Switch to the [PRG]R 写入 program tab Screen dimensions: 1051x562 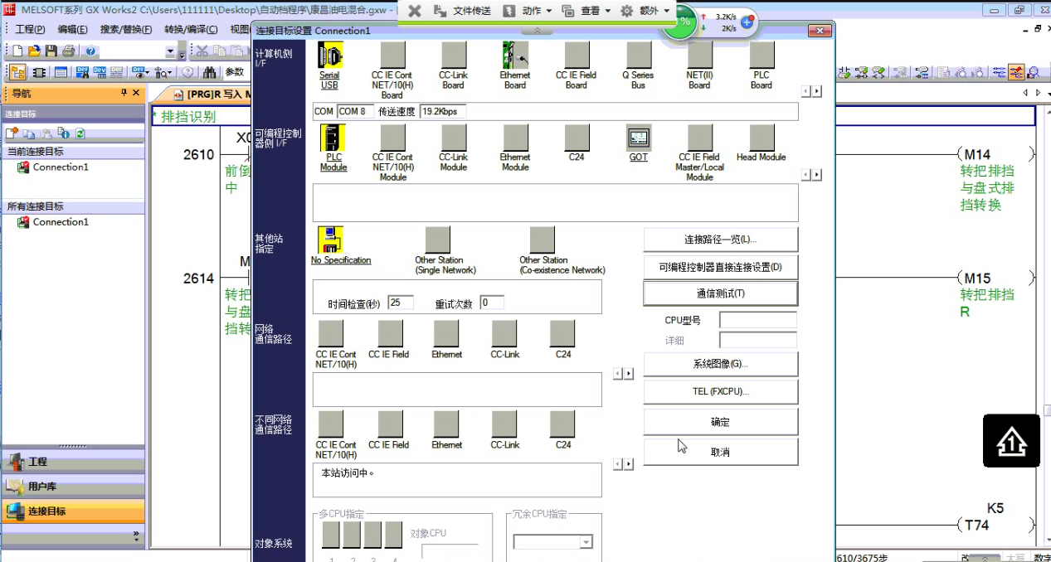click(211, 94)
